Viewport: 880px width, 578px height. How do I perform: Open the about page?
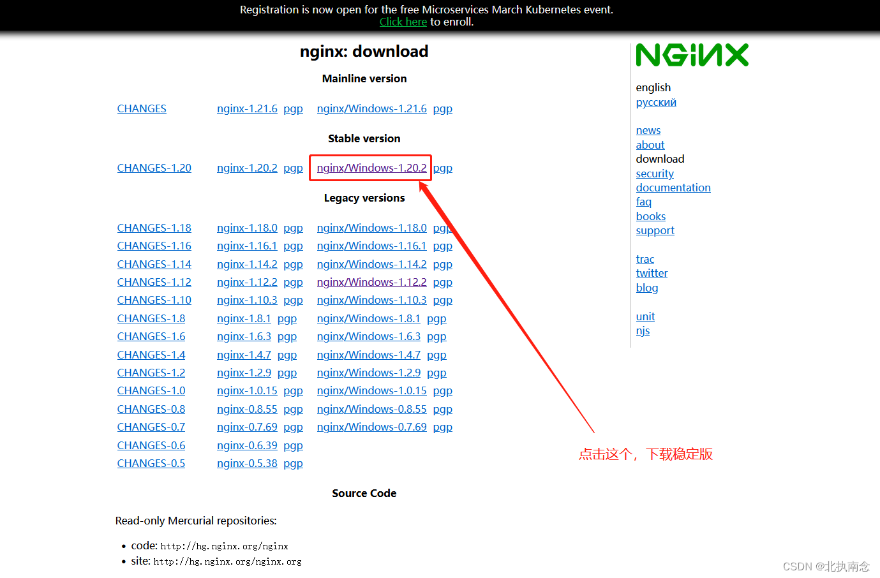650,145
